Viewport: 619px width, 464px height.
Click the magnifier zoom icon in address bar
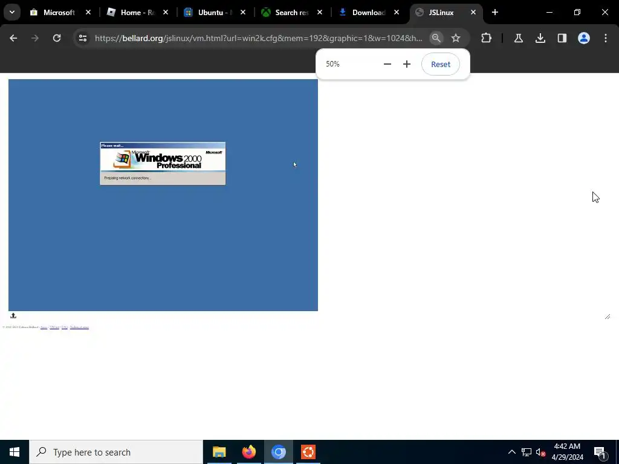tap(436, 38)
